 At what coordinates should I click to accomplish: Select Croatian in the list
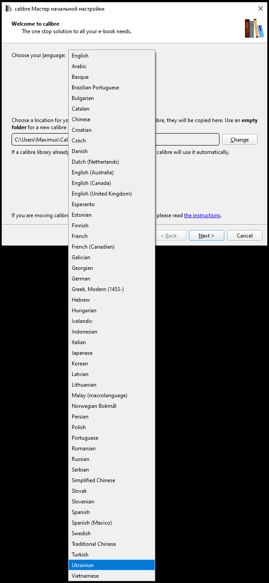[x=111, y=130]
